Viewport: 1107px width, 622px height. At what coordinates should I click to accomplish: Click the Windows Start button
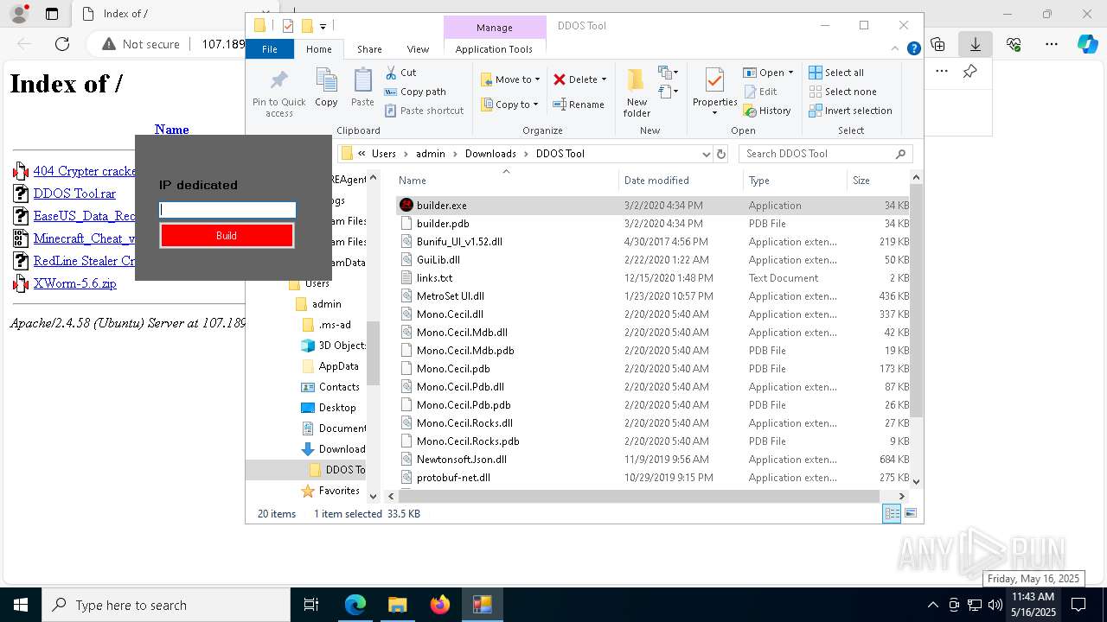tap(21, 605)
